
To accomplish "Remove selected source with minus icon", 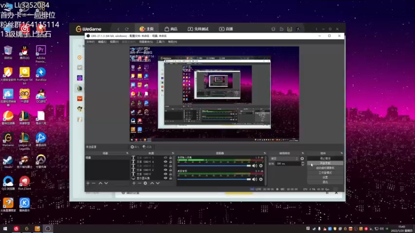I will [x=140, y=183].
